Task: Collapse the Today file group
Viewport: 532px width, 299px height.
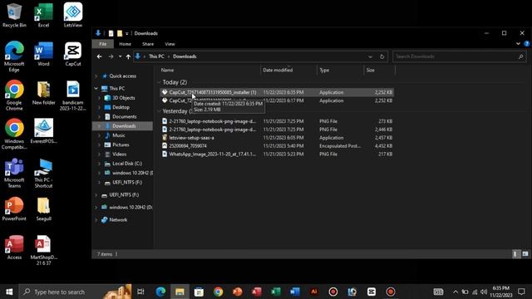Action: point(159,82)
